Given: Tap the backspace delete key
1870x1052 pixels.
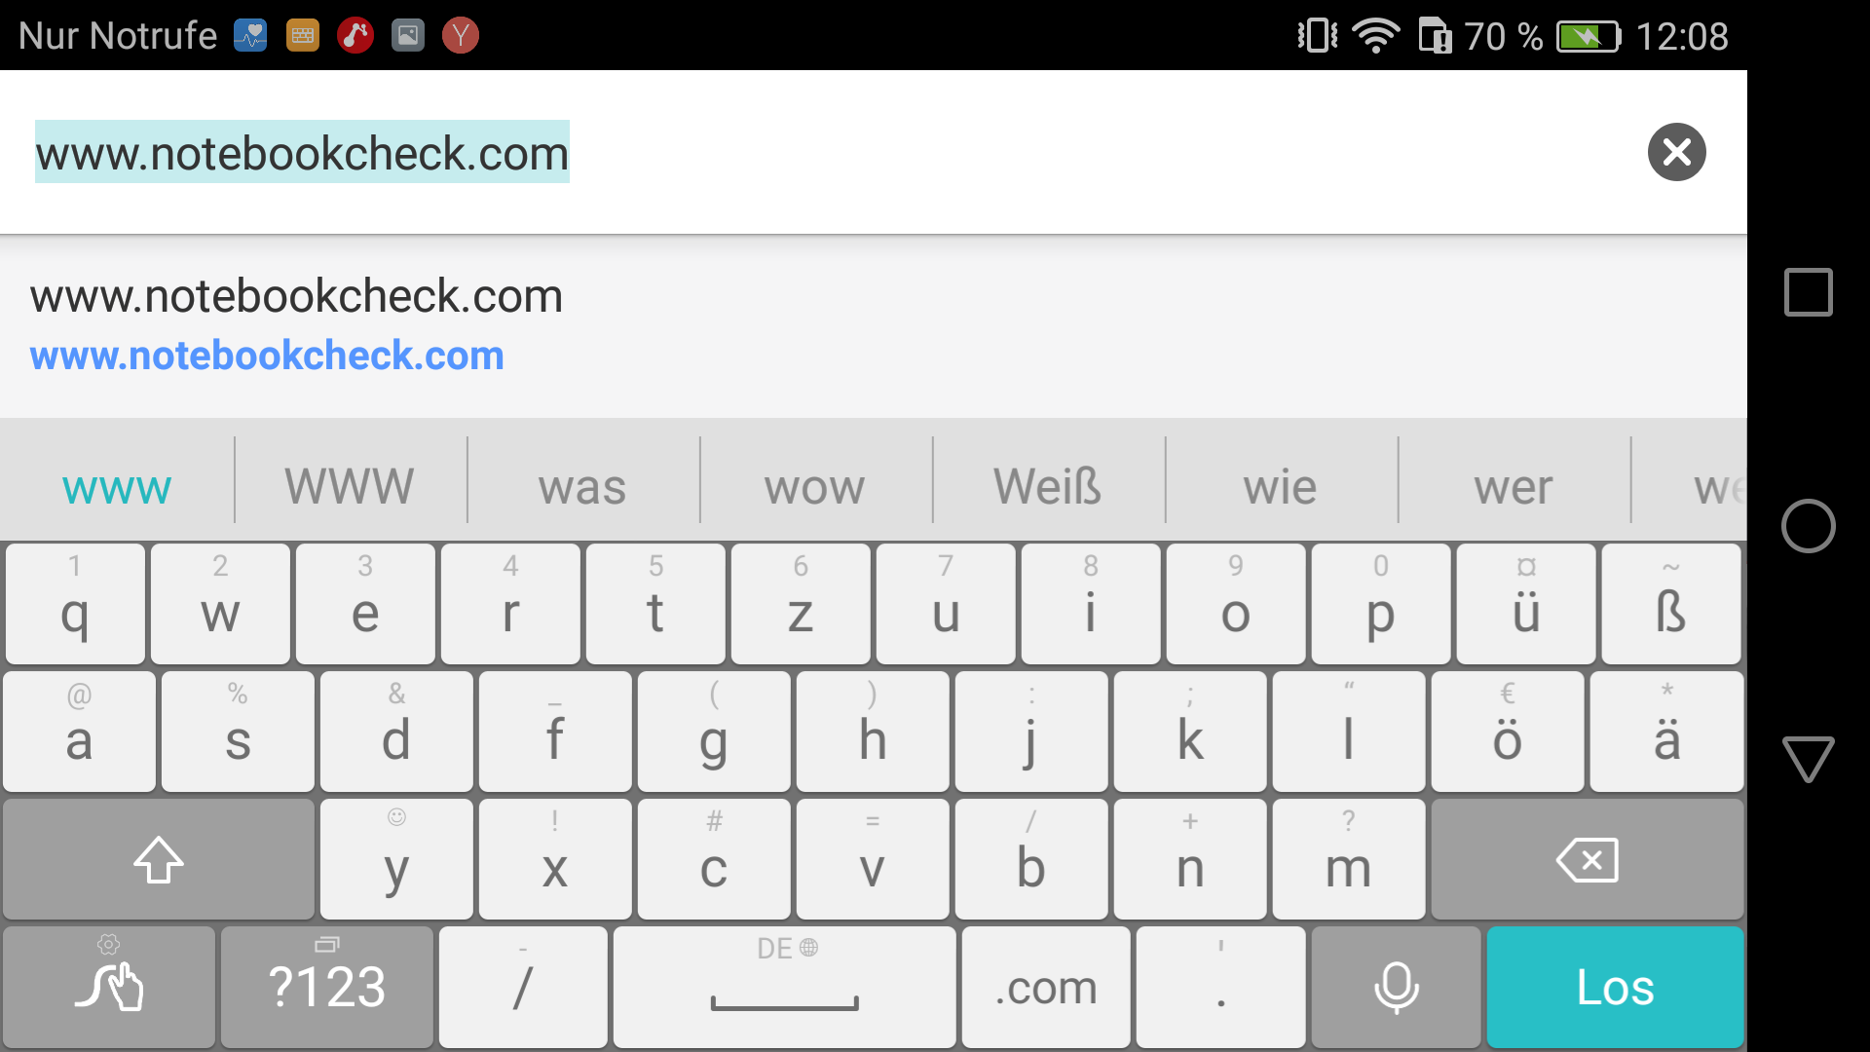Looking at the screenshot, I should click(x=1587, y=860).
